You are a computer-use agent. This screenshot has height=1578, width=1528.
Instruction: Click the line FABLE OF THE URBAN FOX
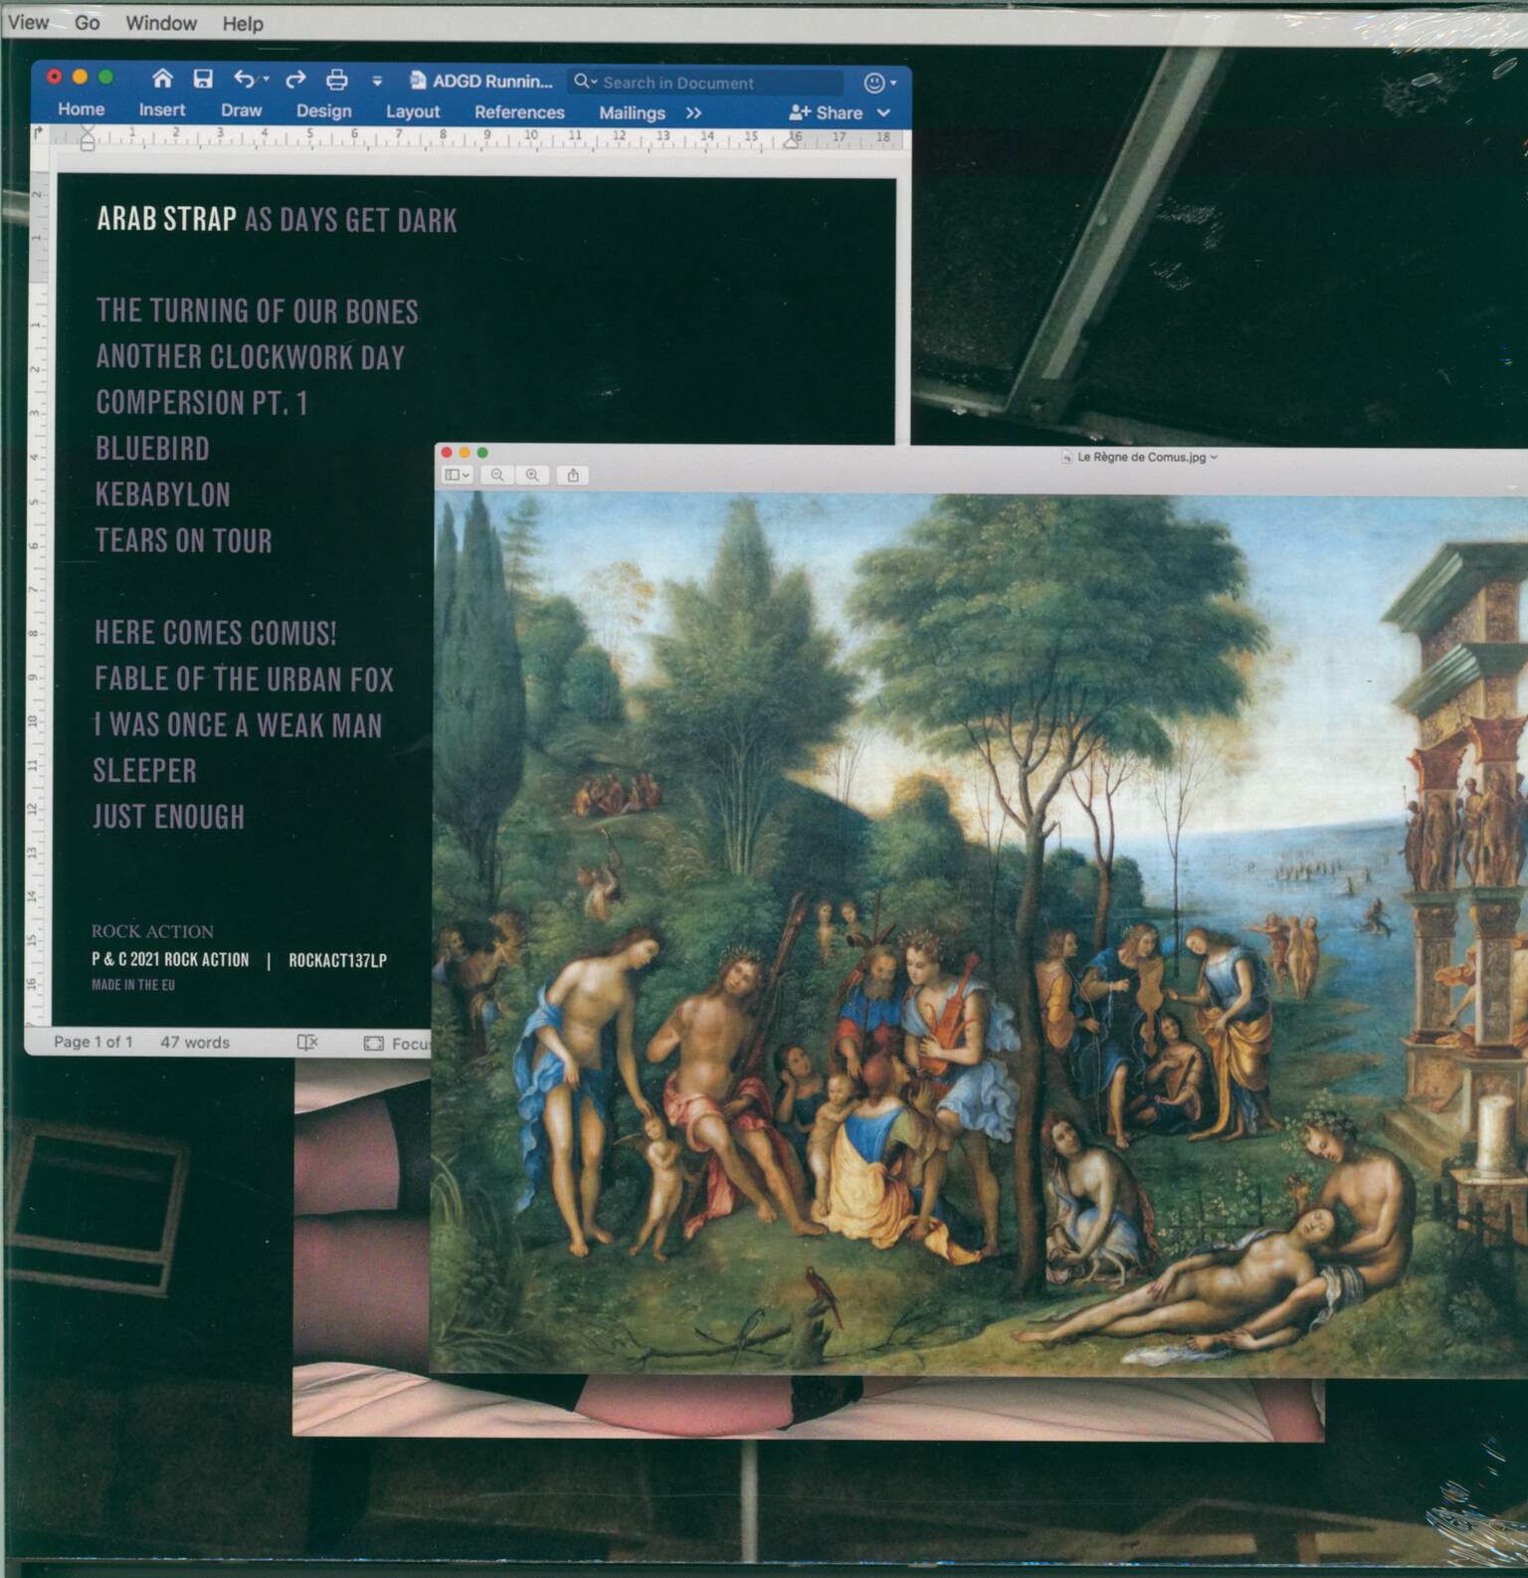click(244, 679)
